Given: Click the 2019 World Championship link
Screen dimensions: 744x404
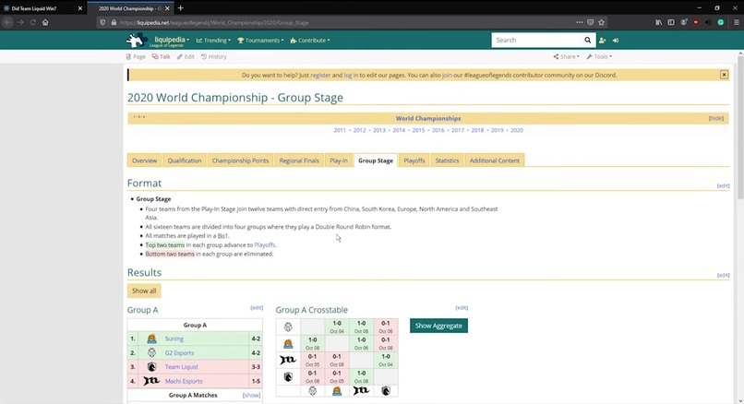Looking at the screenshot, I should pos(497,130).
